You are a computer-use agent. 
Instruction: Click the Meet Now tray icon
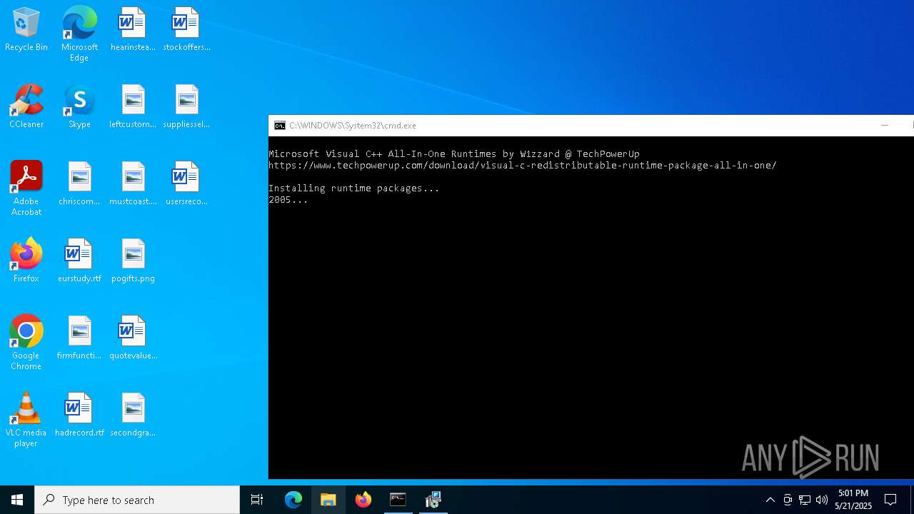(x=788, y=500)
